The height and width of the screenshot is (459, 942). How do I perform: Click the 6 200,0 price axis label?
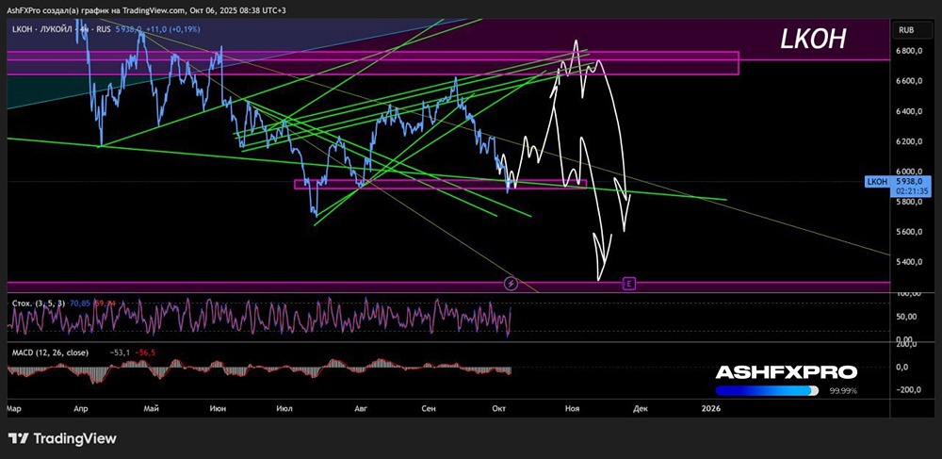[x=907, y=141]
